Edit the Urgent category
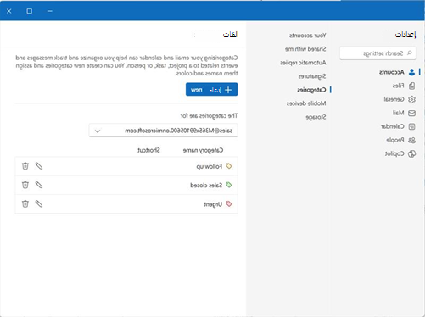This screenshot has width=425, height=317. (x=39, y=203)
